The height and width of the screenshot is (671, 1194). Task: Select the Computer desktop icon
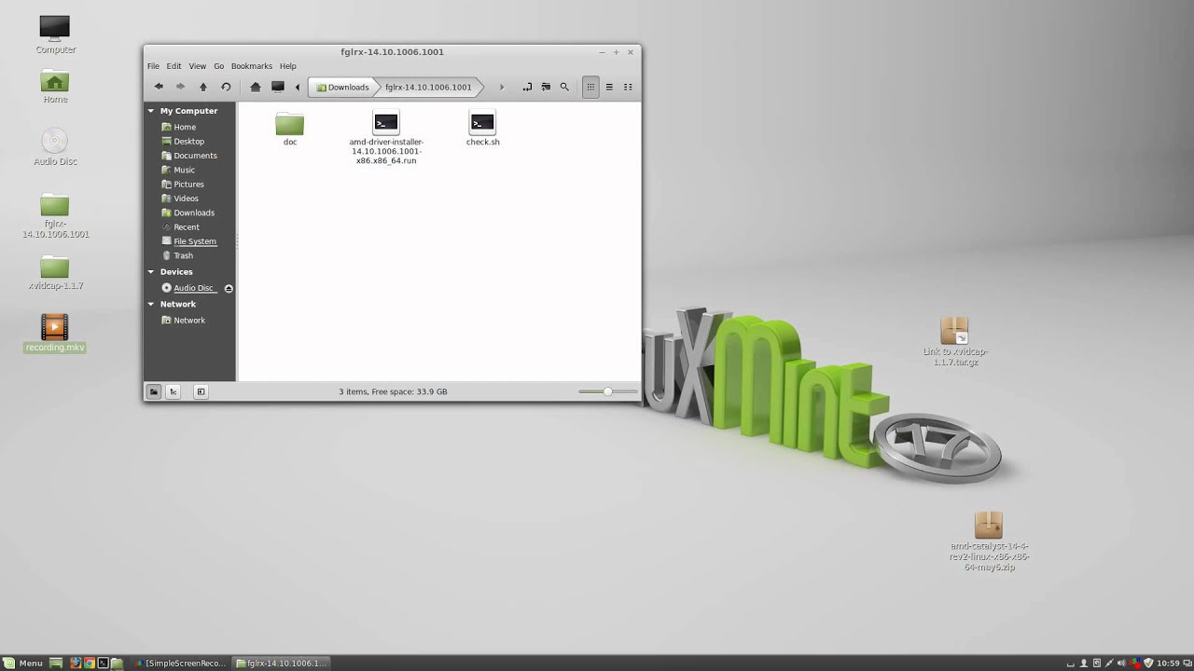click(x=55, y=34)
